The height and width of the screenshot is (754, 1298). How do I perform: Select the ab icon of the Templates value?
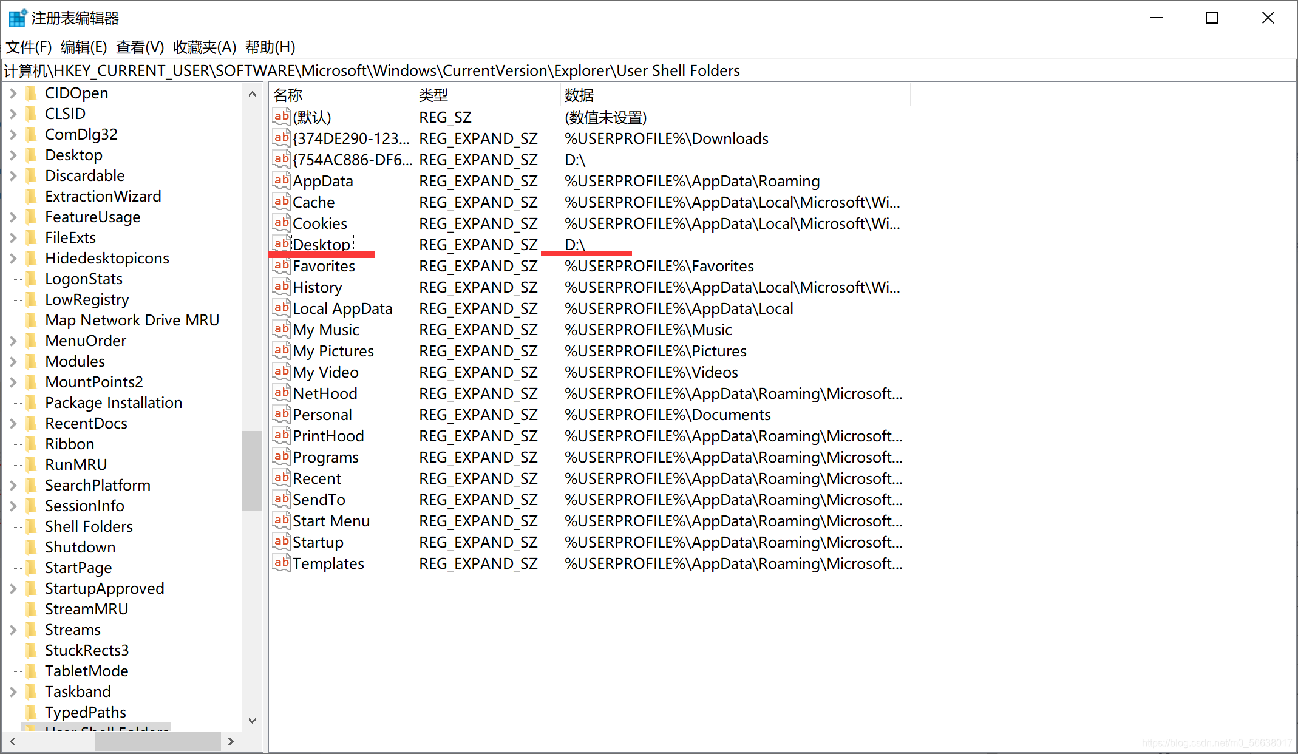[x=281, y=563]
